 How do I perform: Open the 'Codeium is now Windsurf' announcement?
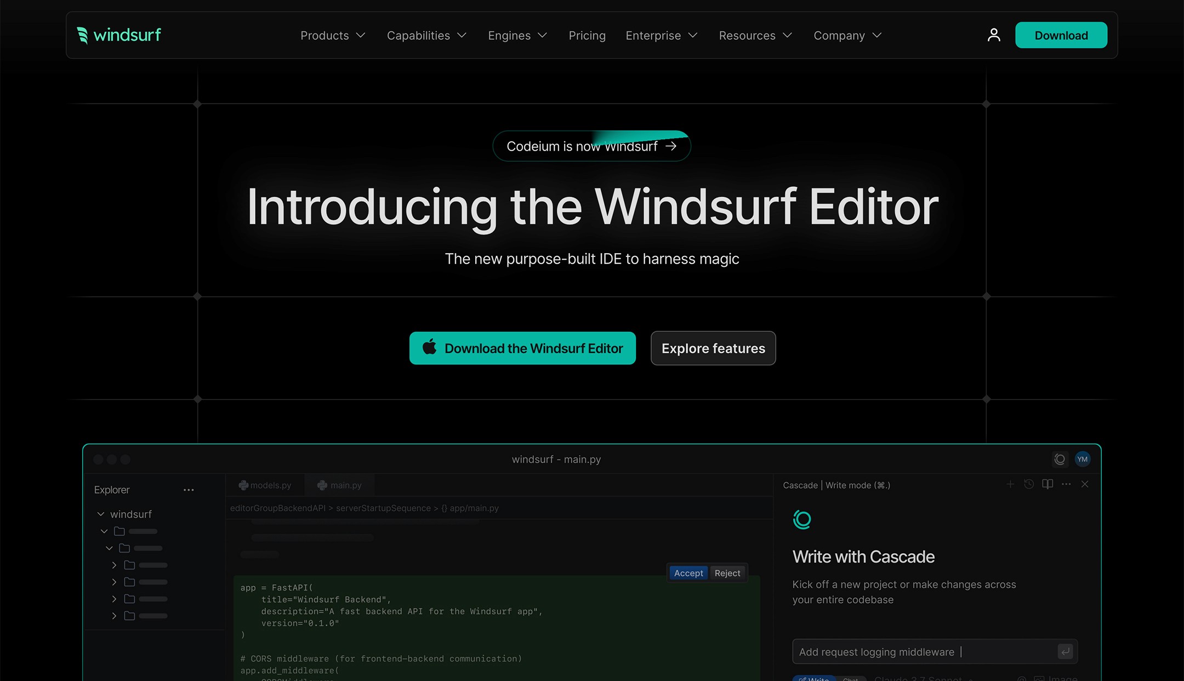(x=591, y=146)
